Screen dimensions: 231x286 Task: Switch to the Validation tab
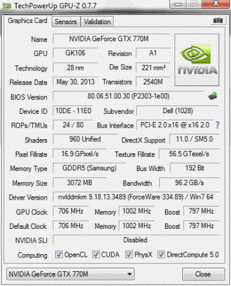click(x=97, y=22)
